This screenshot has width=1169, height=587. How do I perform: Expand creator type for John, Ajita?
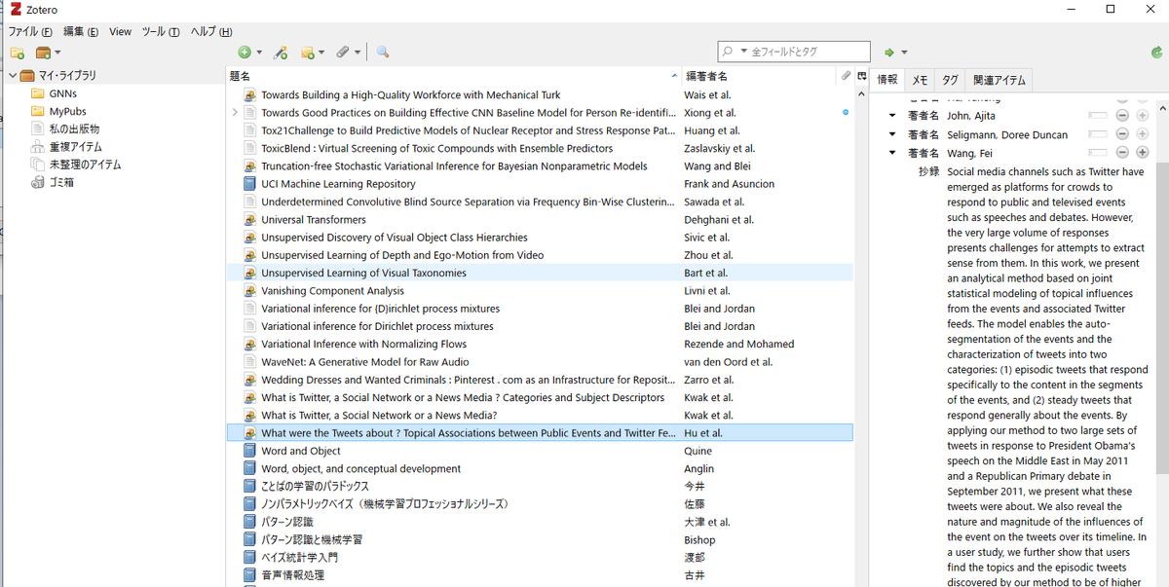click(x=891, y=116)
